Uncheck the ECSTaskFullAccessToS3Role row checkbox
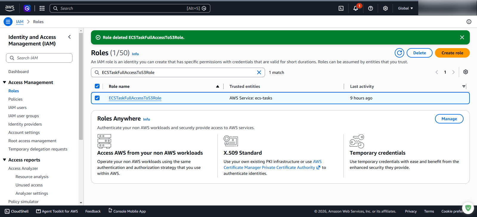This screenshot has height=217, width=477. pos(97,98)
